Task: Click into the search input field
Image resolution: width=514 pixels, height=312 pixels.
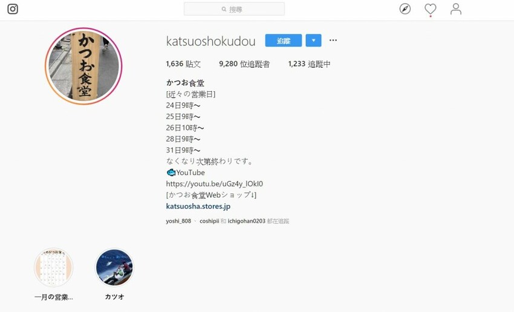Action: coord(234,9)
